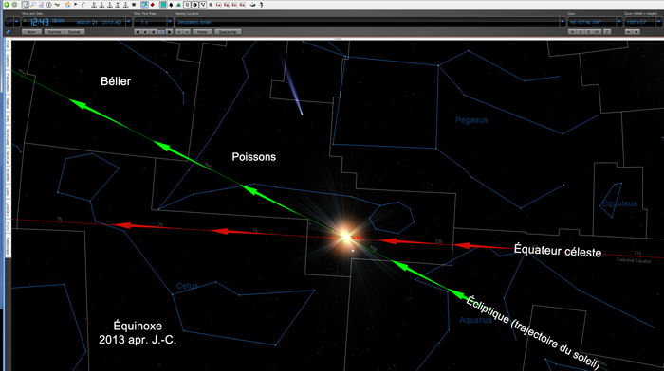This screenshot has height=371, width=664.
Task: Face north with the N button
Action: click(x=572, y=31)
